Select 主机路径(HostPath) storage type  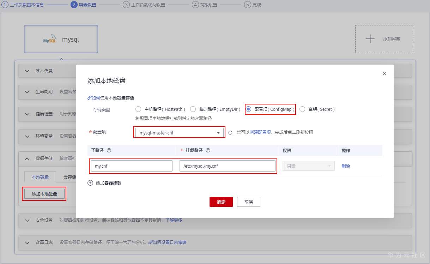[x=138, y=109]
